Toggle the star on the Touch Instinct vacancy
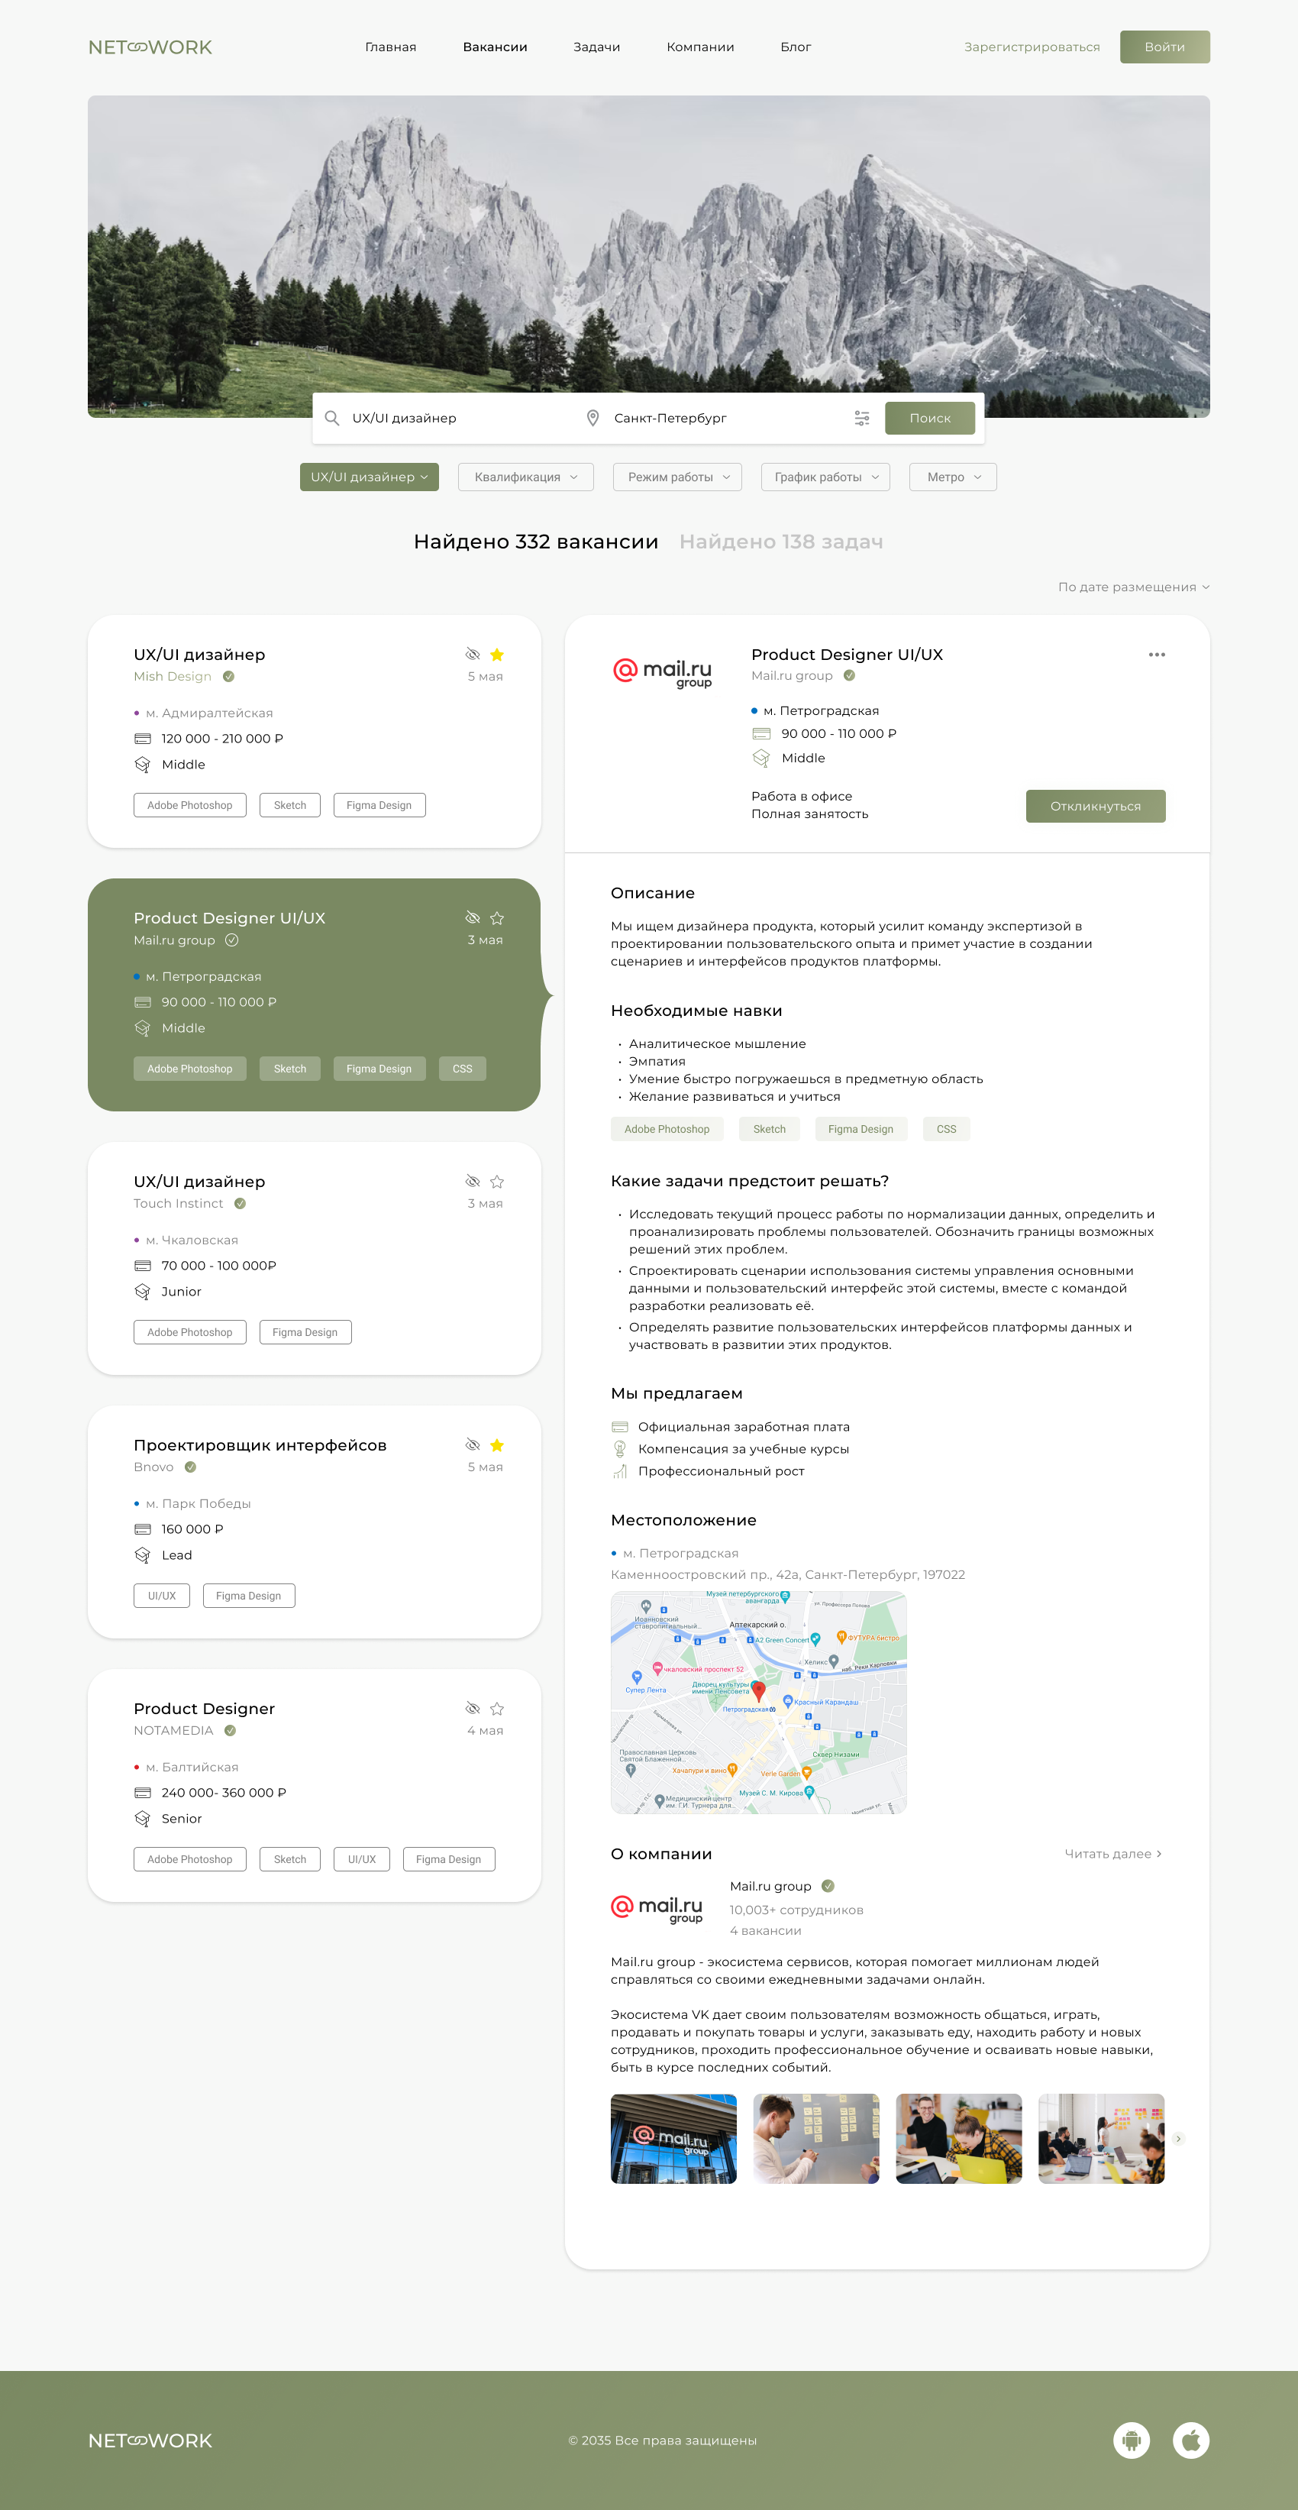Screen dimensions: 1298x2510 (498, 1181)
